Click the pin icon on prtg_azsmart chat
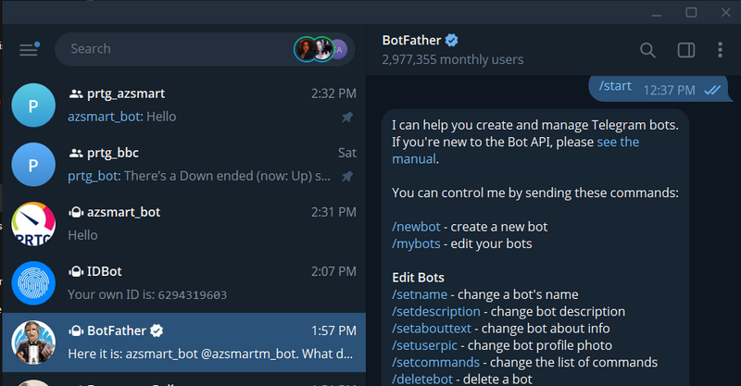Image resolution: width=741 pixels, height=386 pixels. 347,118
